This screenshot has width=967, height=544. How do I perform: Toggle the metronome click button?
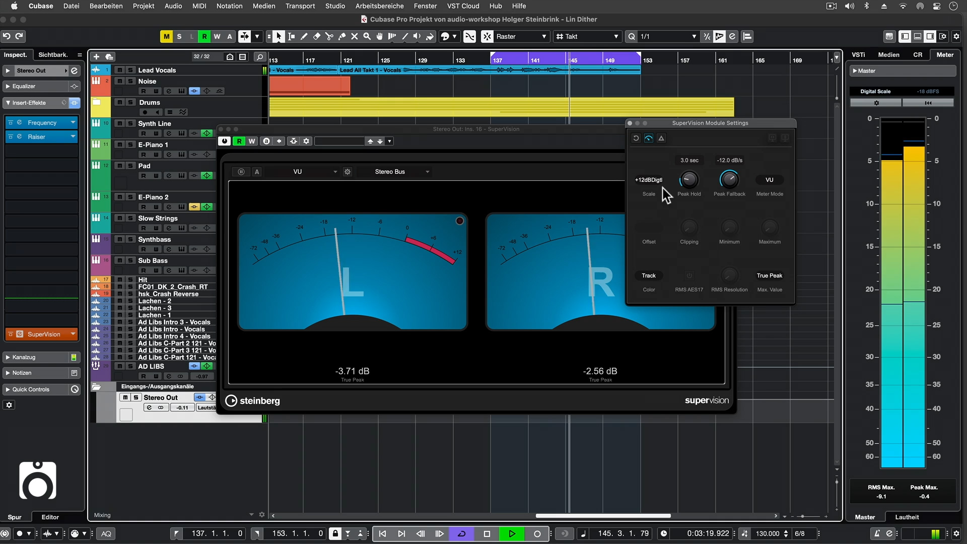pyautogui.click(x=877, y=534)
